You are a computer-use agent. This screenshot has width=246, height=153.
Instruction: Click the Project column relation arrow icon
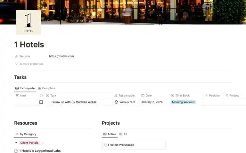[227, 95]
